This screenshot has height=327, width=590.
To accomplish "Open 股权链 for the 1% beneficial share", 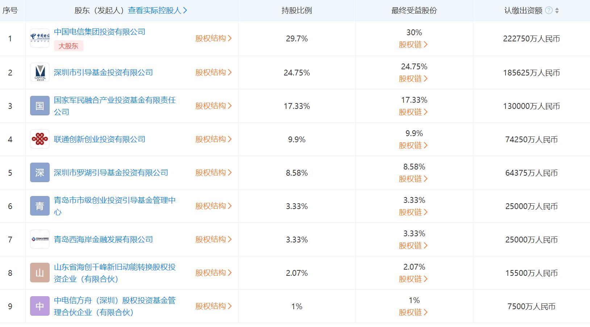I will pos(413,312).
